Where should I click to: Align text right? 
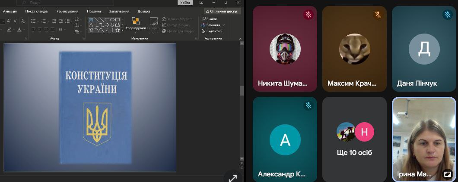[46, 29]
